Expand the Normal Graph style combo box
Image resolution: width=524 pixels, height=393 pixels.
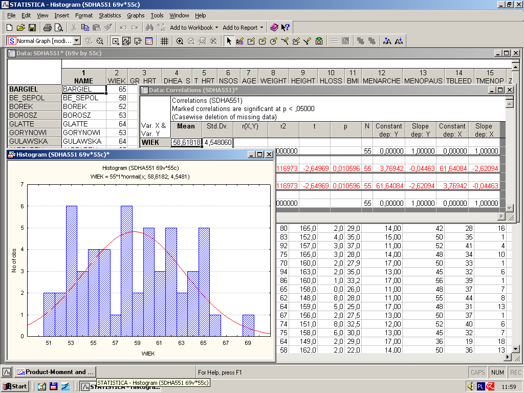[77, 41]
